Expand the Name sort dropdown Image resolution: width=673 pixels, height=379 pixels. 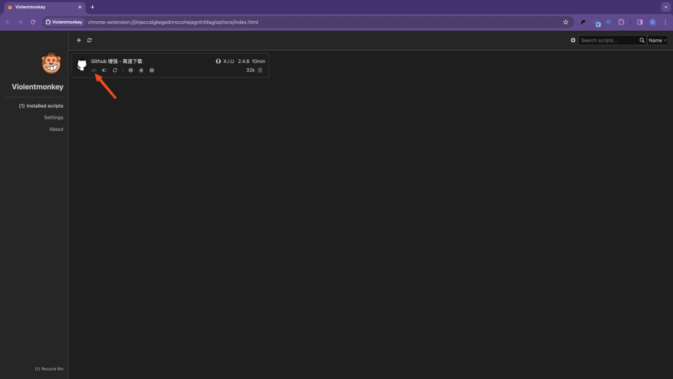(x=657, y=41)
